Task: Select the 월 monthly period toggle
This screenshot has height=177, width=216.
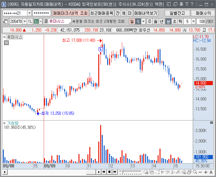Action: coord(155,21)
